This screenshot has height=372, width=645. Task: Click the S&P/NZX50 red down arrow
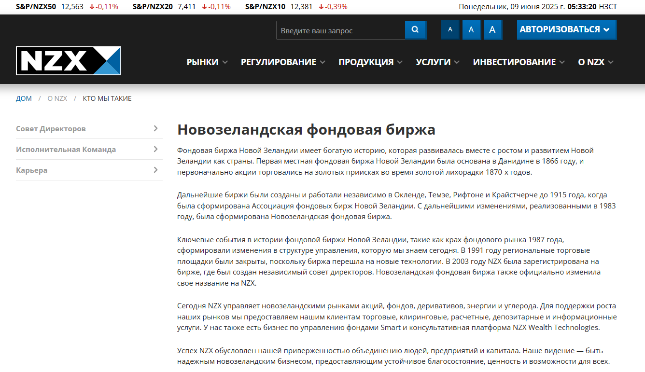pos(92,7)
